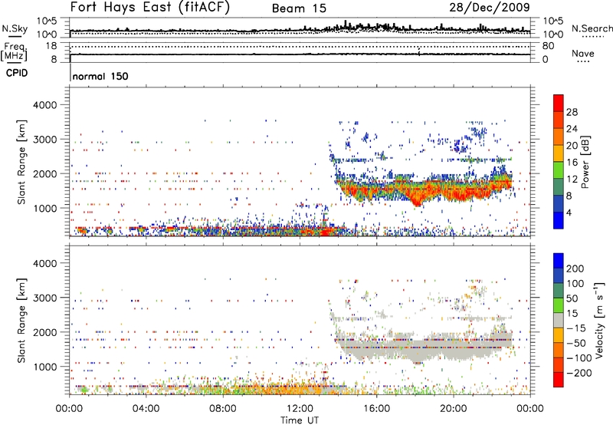
Task: Select the 'N.Sky' legend label
Action: point(15,28)
